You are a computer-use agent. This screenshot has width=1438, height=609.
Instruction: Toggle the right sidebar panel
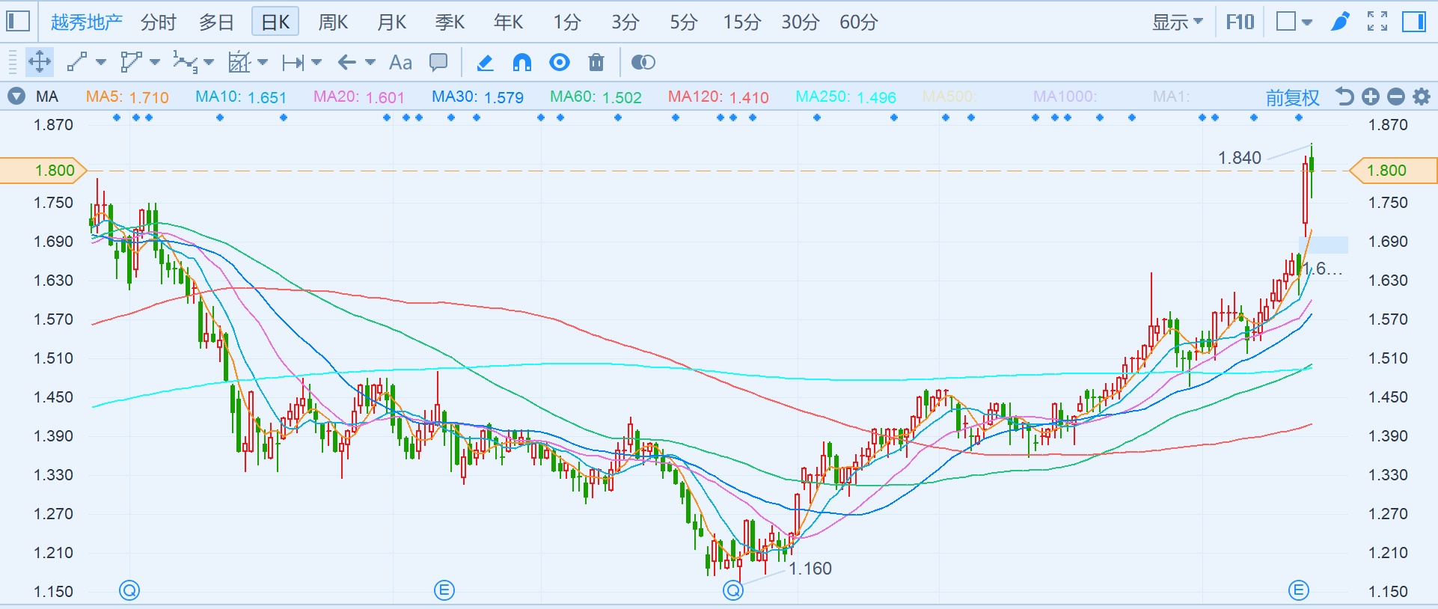[1413, 22]
